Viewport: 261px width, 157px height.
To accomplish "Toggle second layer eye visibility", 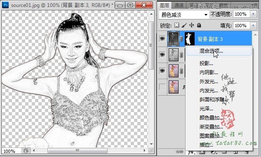I will [x=162, y=55].
